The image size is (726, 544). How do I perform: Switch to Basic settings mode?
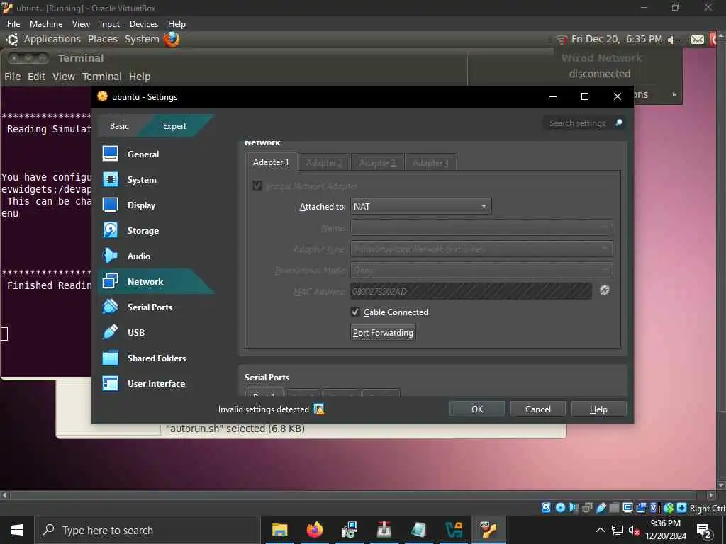pos(119,126)
